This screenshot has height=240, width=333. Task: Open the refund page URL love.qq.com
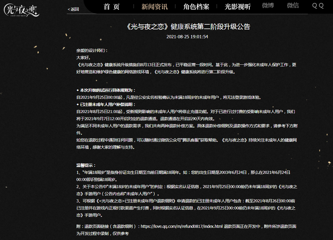(182, 226)
